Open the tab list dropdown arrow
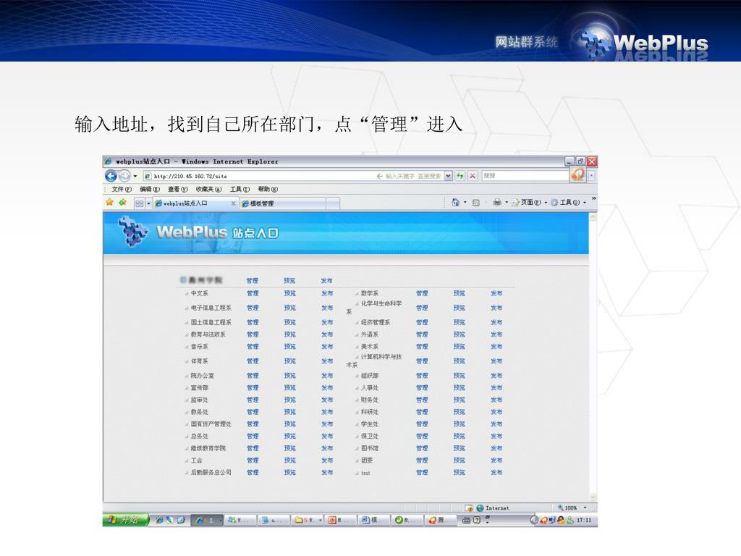Screen dimensions: 741x556 coord(148,203)
